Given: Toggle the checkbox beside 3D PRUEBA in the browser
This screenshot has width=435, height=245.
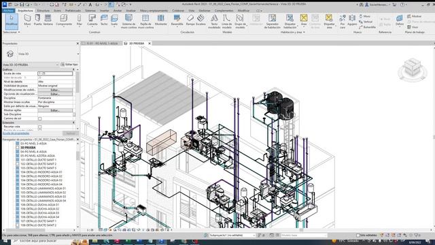Looking at the screenshot, I should (18, 148).
